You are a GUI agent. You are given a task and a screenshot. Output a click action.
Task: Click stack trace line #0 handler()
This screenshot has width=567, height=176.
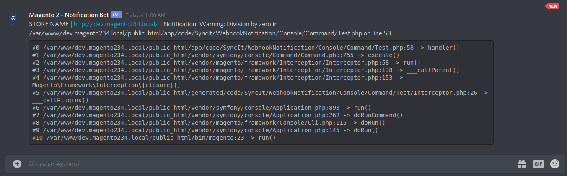coord(246,48)
